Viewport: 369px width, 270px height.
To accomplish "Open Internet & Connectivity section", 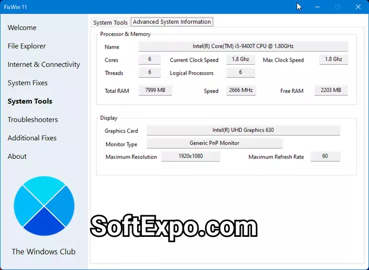I will click(x=44, y=64).
